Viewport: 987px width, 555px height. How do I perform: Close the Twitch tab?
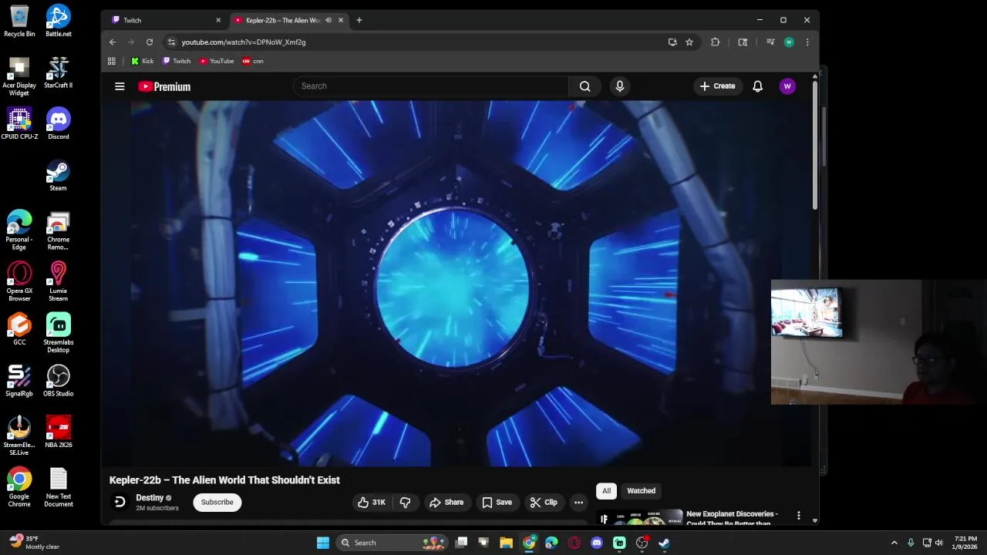pyautogui.click(x=218, y=20)
